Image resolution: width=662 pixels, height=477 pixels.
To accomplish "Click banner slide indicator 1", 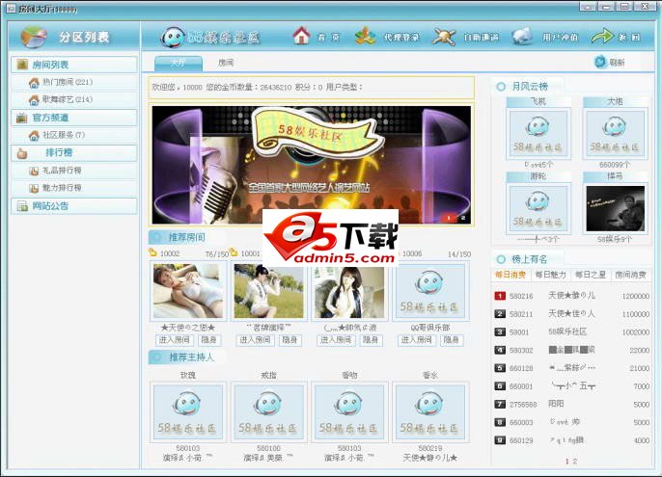I will coord(449,218).
